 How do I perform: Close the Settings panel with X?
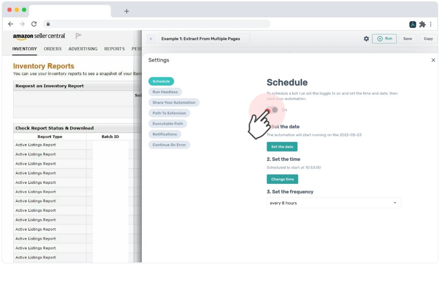click(x=433, y=60)
